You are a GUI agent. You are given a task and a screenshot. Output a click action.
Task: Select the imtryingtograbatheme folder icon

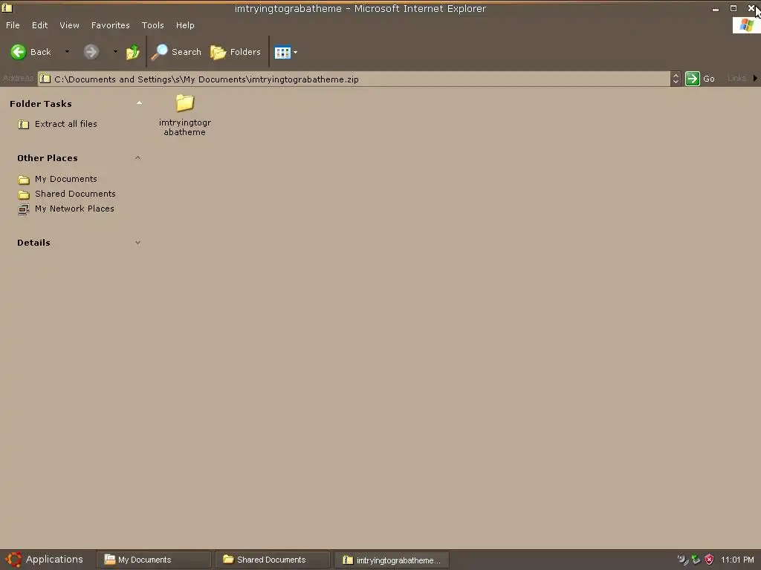pos(185,102)
